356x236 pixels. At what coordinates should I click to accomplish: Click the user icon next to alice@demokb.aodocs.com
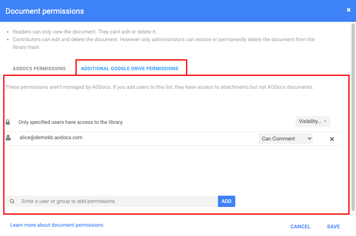(8, 138)
